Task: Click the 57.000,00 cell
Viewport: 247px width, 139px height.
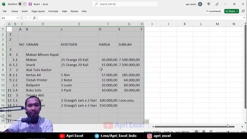Action: point(108,75)
